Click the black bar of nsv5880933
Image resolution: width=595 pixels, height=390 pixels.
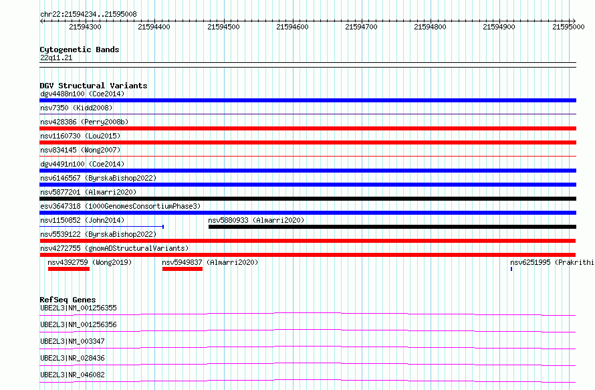point(392,227)
